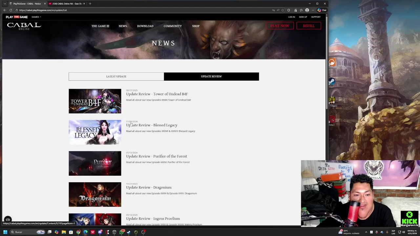Screen dimensions: 420x236
Task: Reload the page with refresh icon
Action: 10,10
